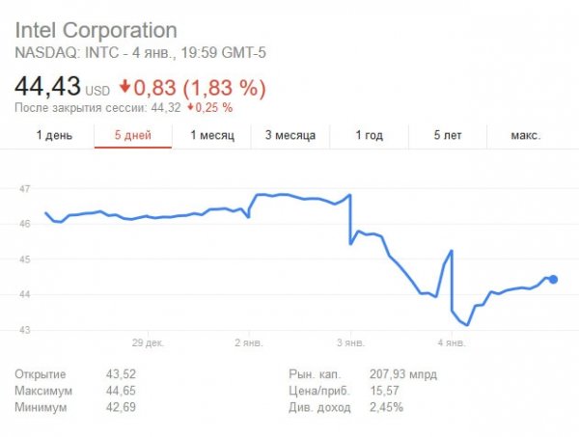579x437 pixels.
Task: Click the red down arrow beside 0,83
Action: 126,88
